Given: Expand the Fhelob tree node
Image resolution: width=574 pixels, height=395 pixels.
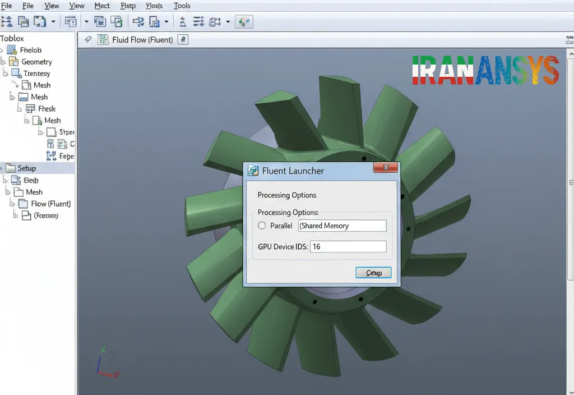Looking at the screenshot, I should 2,50.
